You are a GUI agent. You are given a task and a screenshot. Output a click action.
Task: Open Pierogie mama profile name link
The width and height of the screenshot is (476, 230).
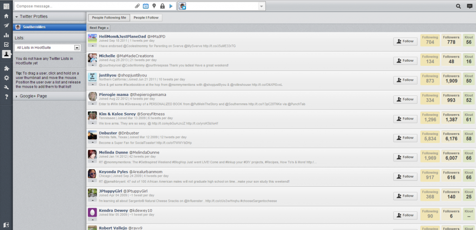click(114, 95)
